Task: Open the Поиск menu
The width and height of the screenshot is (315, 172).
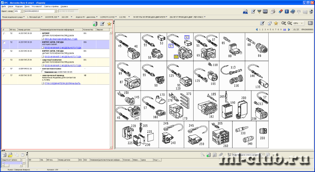Action: [27, 7]
